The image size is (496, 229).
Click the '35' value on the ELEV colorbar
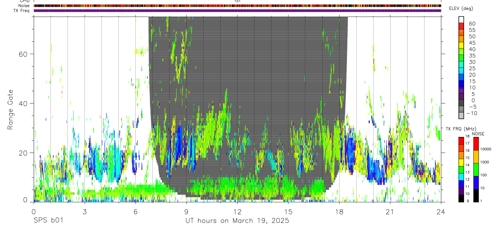472,56
